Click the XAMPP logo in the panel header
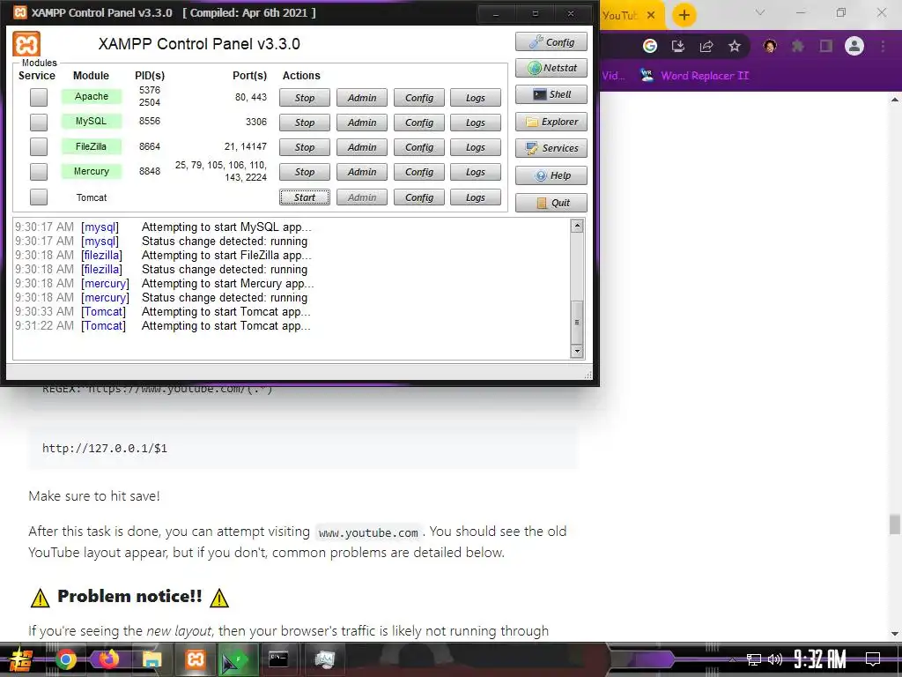This screenshot has height=677, width=902. tap(26, 44)
